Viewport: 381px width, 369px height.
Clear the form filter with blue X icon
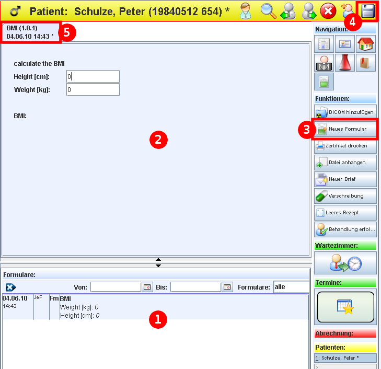[10, 287]
